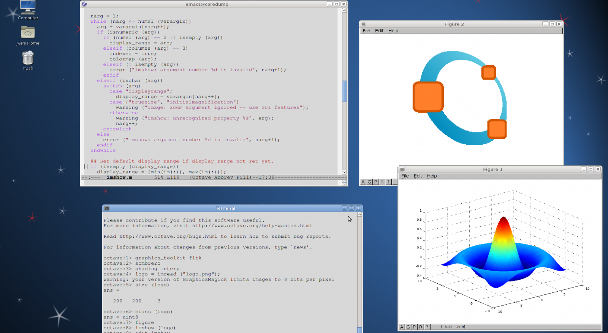The width and height of the screenshot is (608, 333).
Task: Toggle grid with 'G' button in Figure 2
Action: click(369, 182)
